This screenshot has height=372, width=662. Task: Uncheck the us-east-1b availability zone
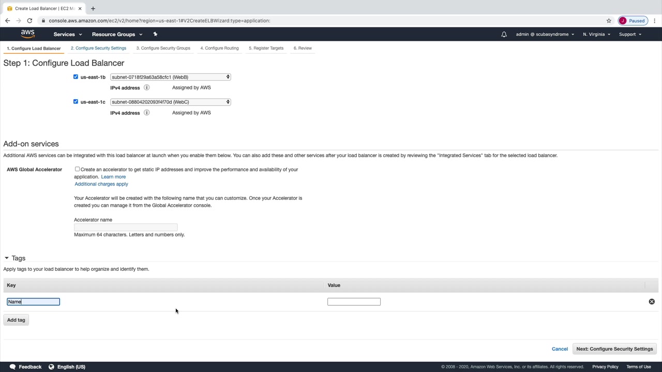pos(76,76)
